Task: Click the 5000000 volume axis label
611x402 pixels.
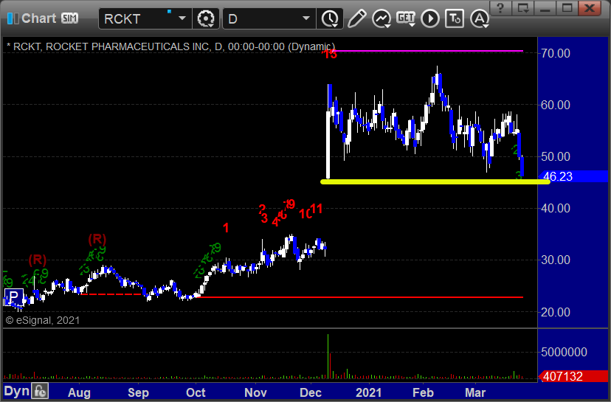Action: pyautogui.click(x=564, y=352)
